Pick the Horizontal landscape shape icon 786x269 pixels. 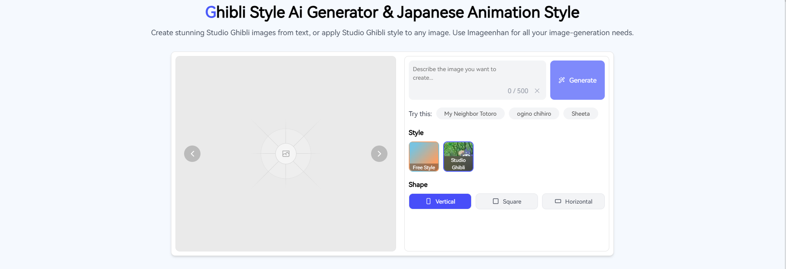click(558, 202)
